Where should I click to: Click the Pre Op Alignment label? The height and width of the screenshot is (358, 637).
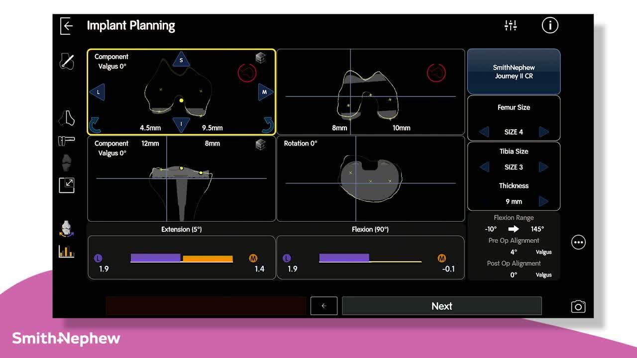click(514, 241)
